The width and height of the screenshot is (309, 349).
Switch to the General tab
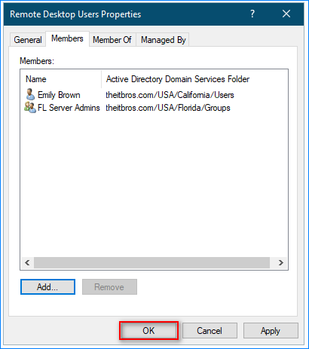pos(28,40)
